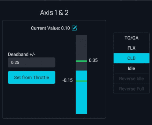Select the TO/GA detent
This screenshot has width=152, height=125.
[131, 38]
